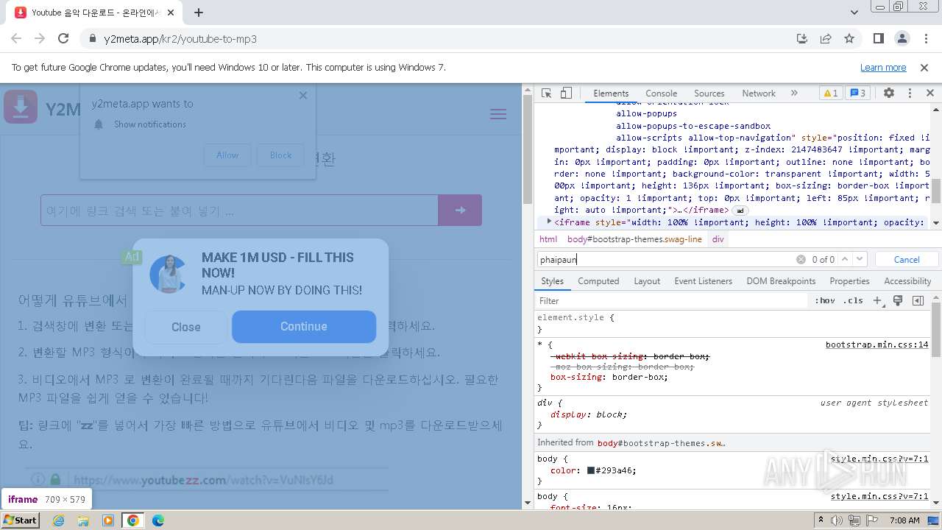Open the style.min.css?v=7:1 link beside body color rule
The image size is (942, 530).
click(x=879, y=459)
